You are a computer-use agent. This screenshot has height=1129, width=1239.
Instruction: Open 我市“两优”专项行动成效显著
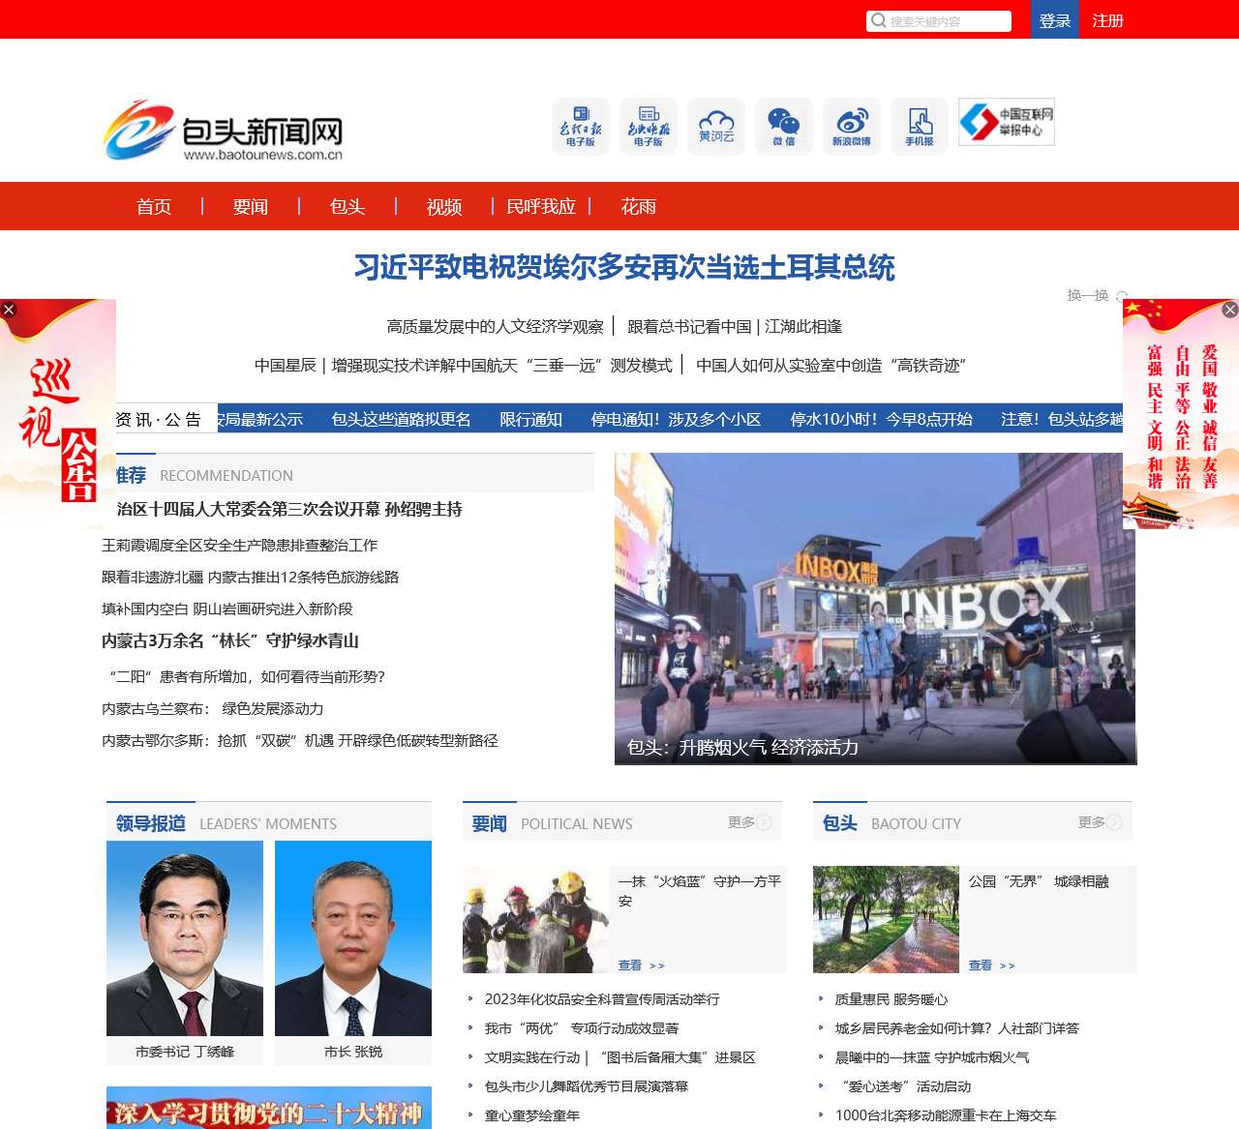coord(582,1028)
